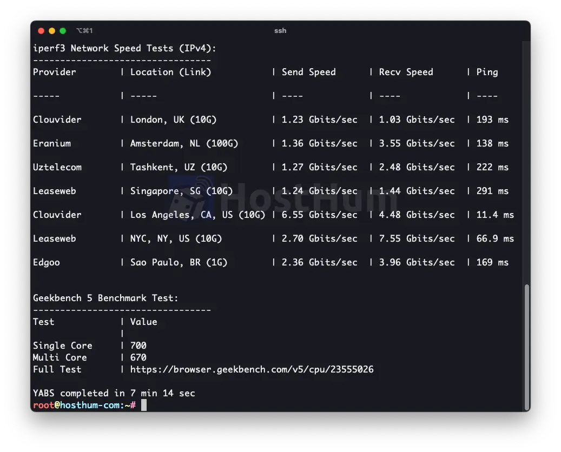Click the ⌥⌘1 tab shortcut label
This screenshot has width=561, height=452.
click(x=84, y=31)
